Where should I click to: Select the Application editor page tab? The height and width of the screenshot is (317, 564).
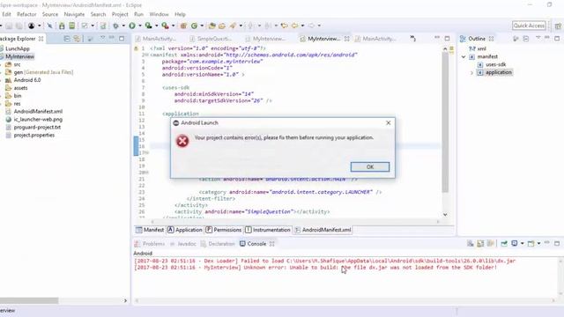pyautogui.click(x=185, y=230)
